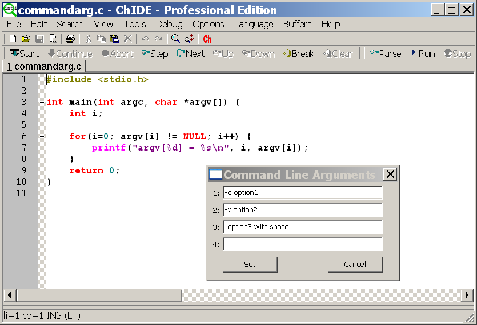
Task: Click the Find magnifier icon
Action: pos(175,39)
